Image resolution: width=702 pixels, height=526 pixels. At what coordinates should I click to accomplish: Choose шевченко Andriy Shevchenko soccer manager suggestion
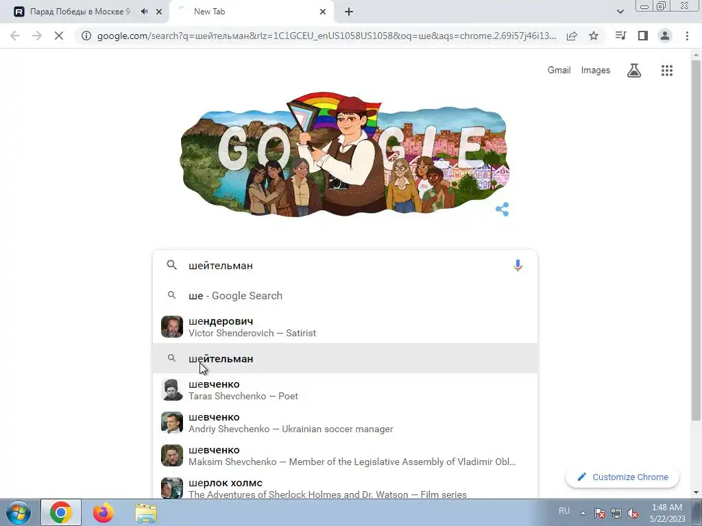[346, 423]
